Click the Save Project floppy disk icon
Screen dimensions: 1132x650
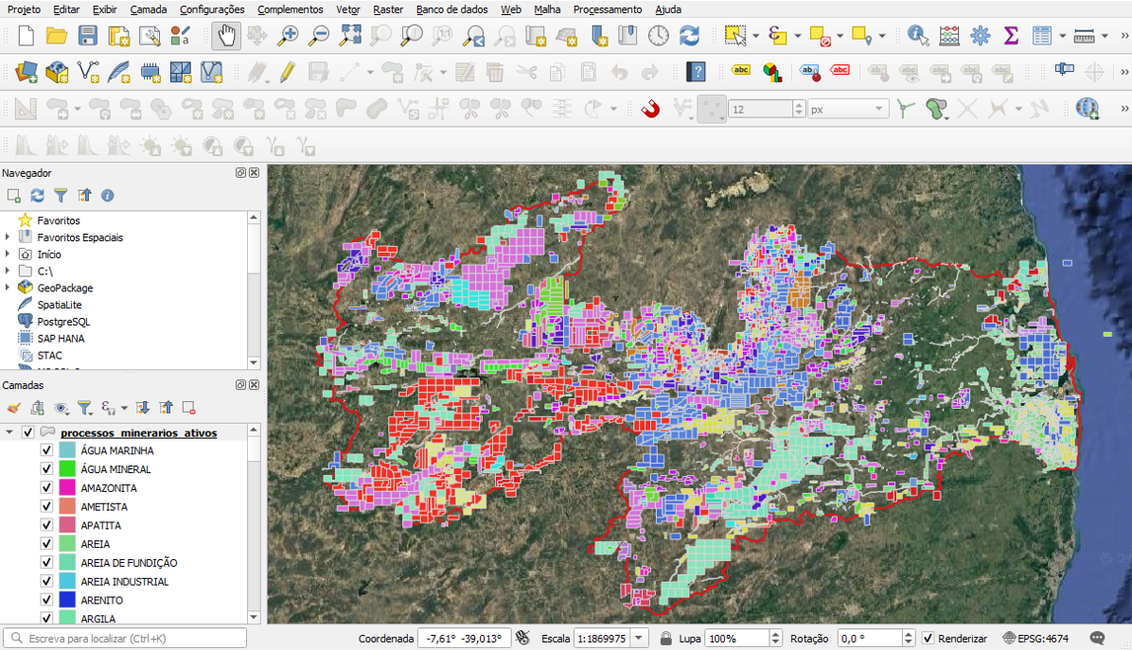88,36
